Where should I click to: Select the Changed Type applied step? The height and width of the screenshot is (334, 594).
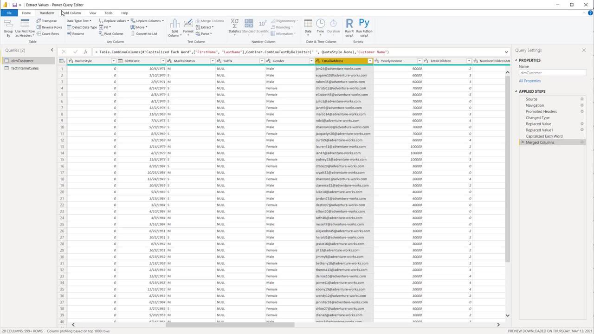point(537,118)
